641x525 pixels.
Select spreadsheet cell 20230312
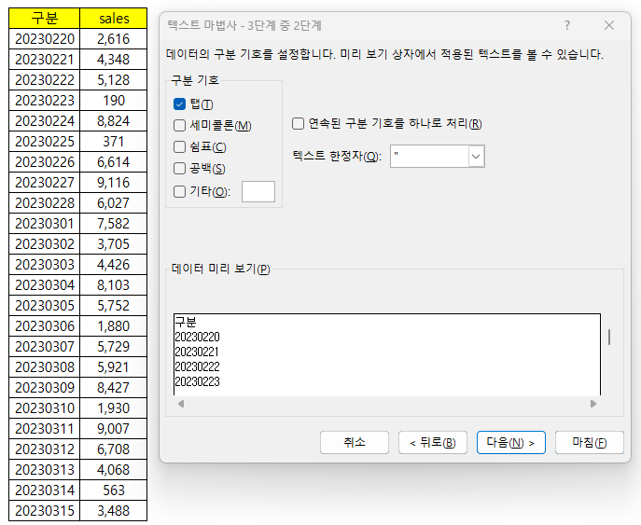[45, 449]
